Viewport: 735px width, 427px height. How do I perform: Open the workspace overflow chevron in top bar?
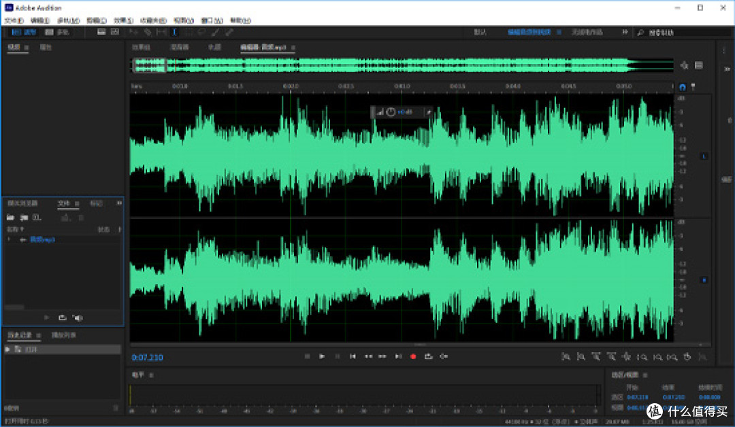625,32
